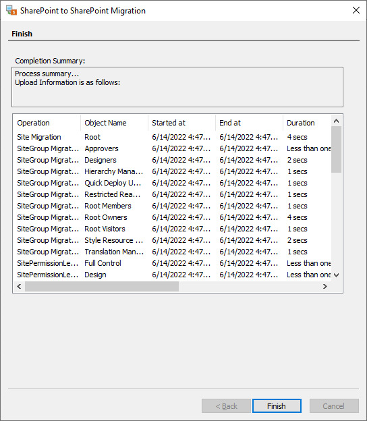Select the Translation Man... row
Viewport: 367px width, 421px height.
pos(172,252)
